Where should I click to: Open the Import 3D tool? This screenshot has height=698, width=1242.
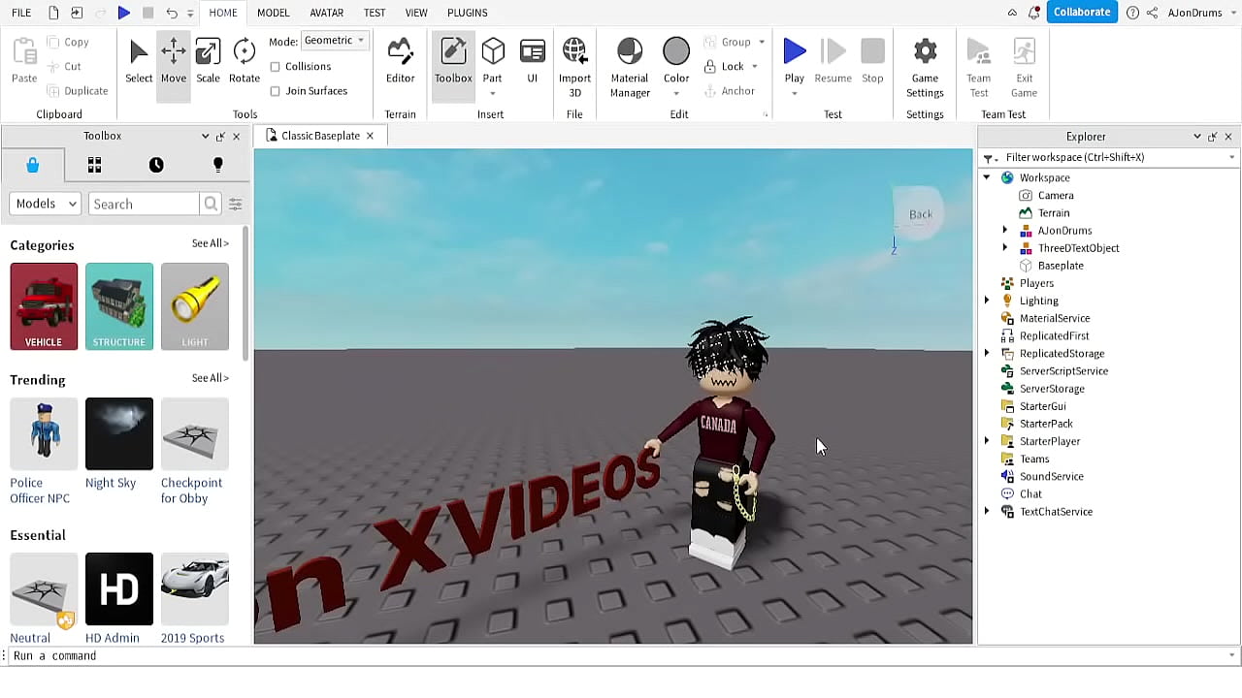tap(574, 60)
